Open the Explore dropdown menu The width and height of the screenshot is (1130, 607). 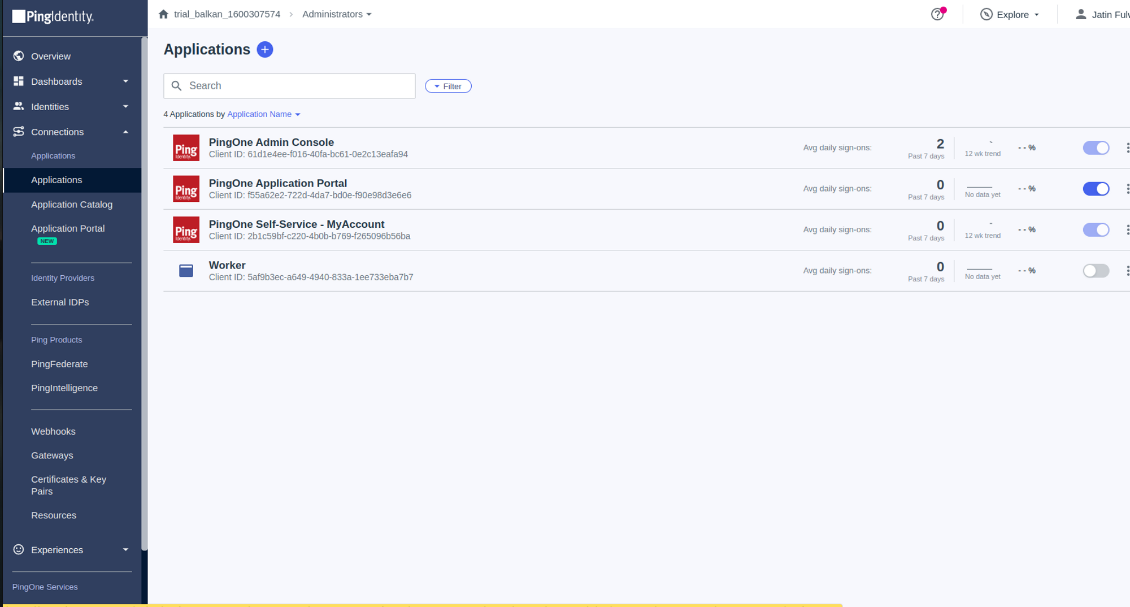(x=1011, y=15)
